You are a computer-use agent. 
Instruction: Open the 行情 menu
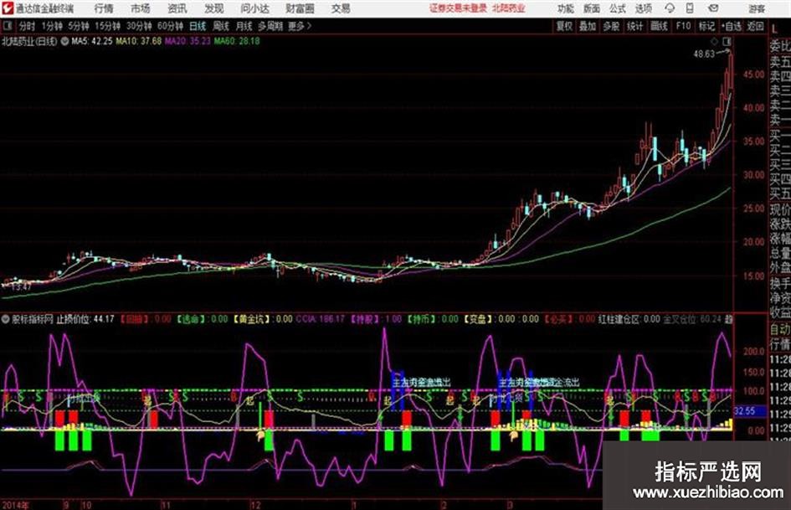[x=104, y=8]
